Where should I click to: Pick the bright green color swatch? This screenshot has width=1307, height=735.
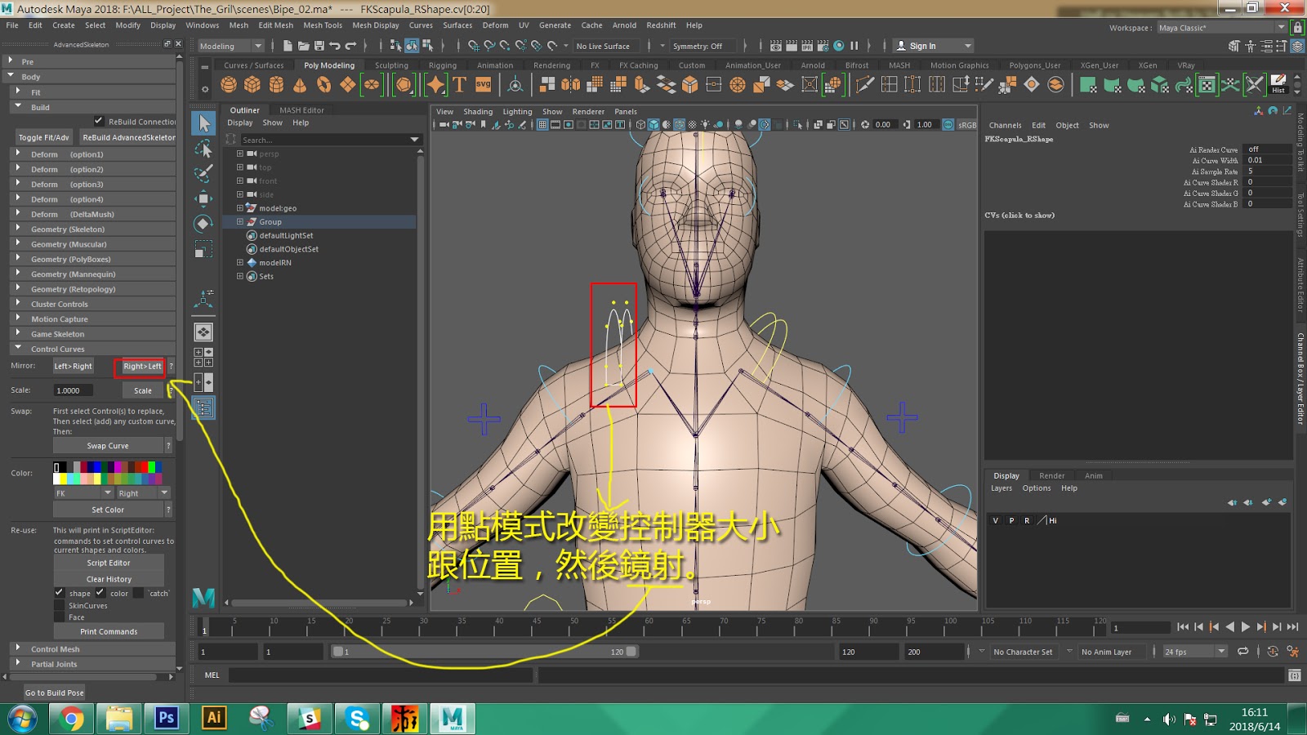[152, 467]
